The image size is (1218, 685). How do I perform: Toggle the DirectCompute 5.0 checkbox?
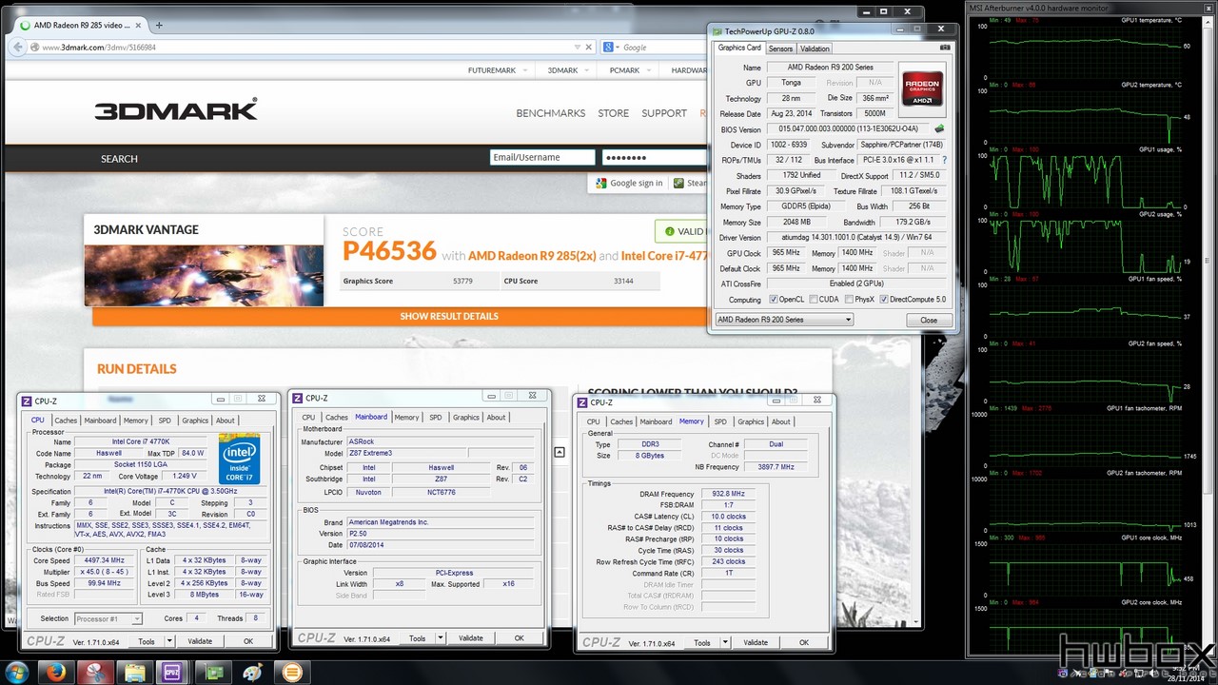pos(884,300)
